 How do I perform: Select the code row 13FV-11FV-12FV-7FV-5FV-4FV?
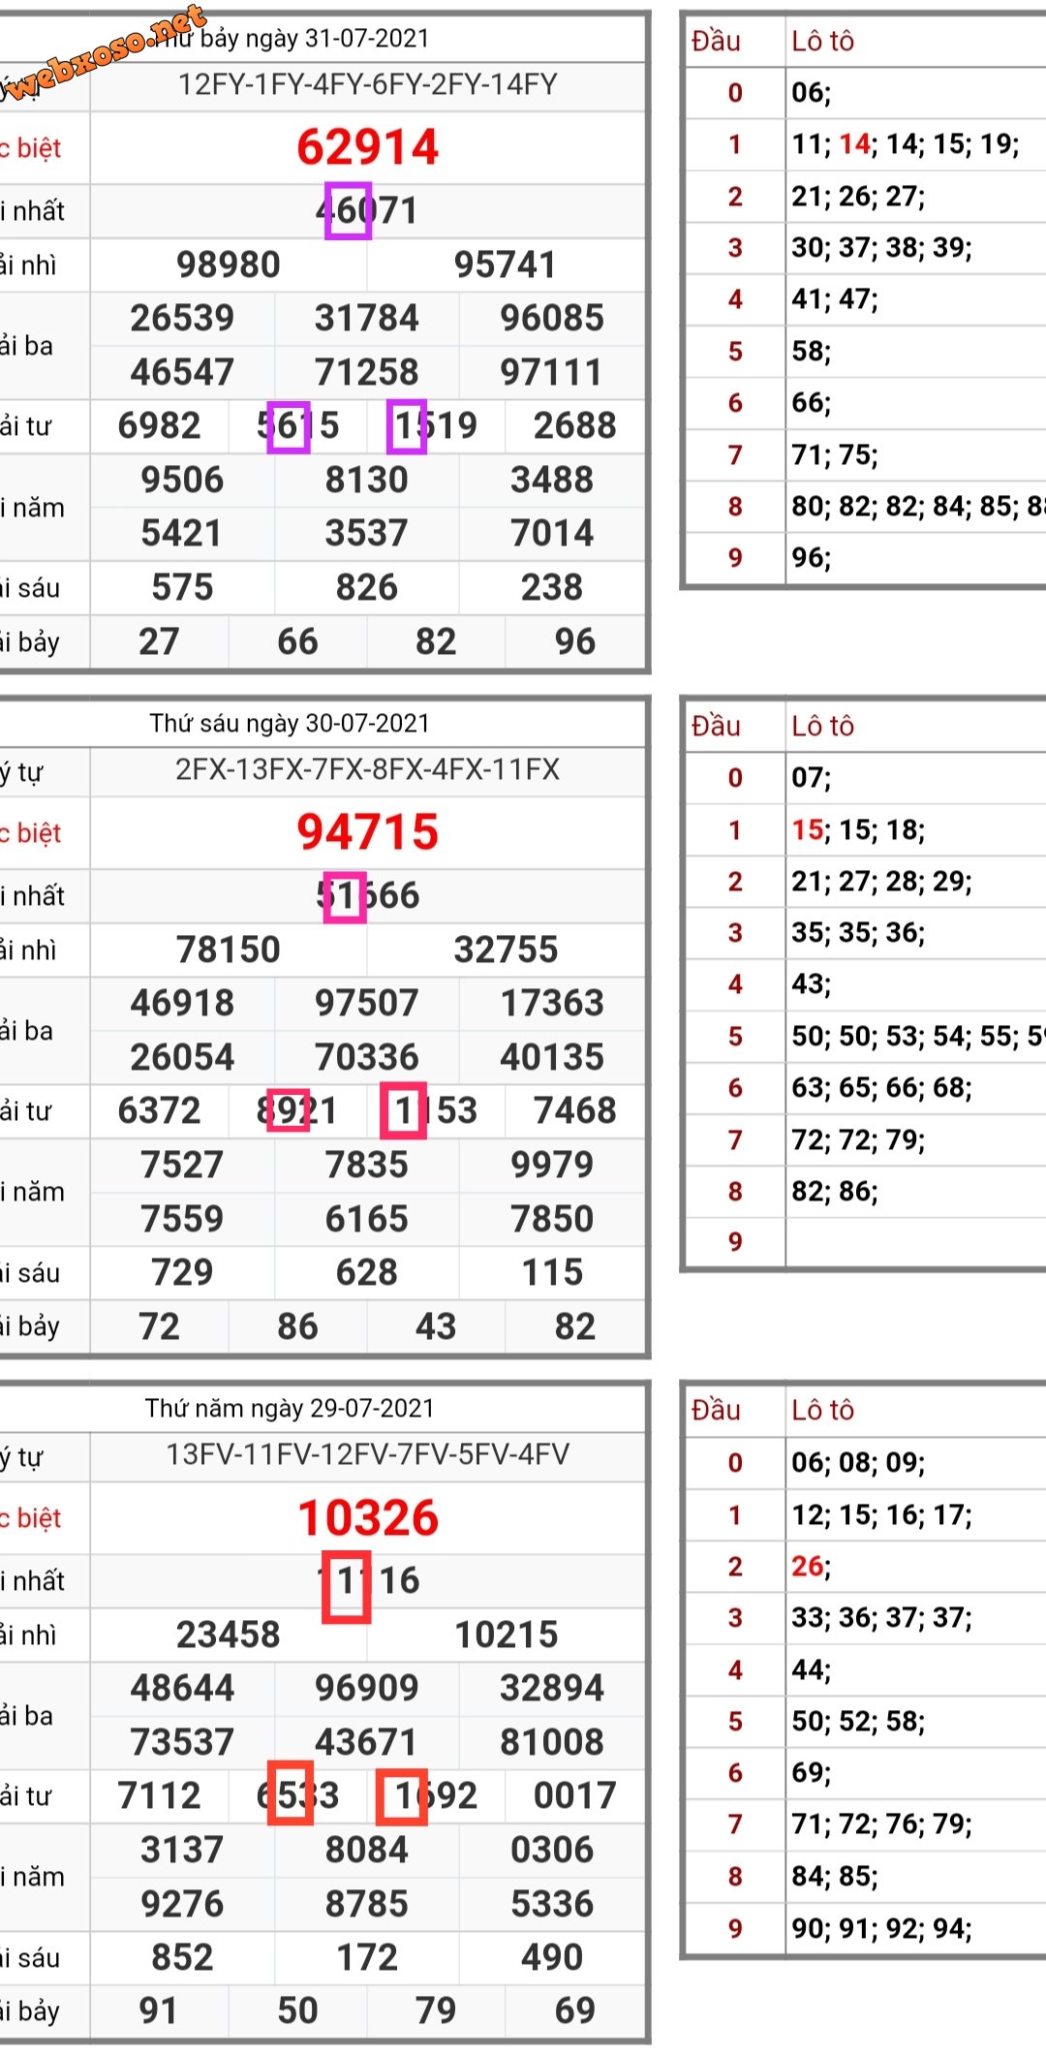(368, 1454)
